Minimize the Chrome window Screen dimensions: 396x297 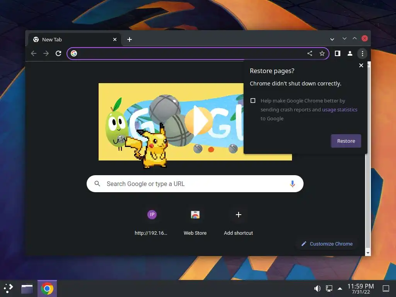[344, 38]
